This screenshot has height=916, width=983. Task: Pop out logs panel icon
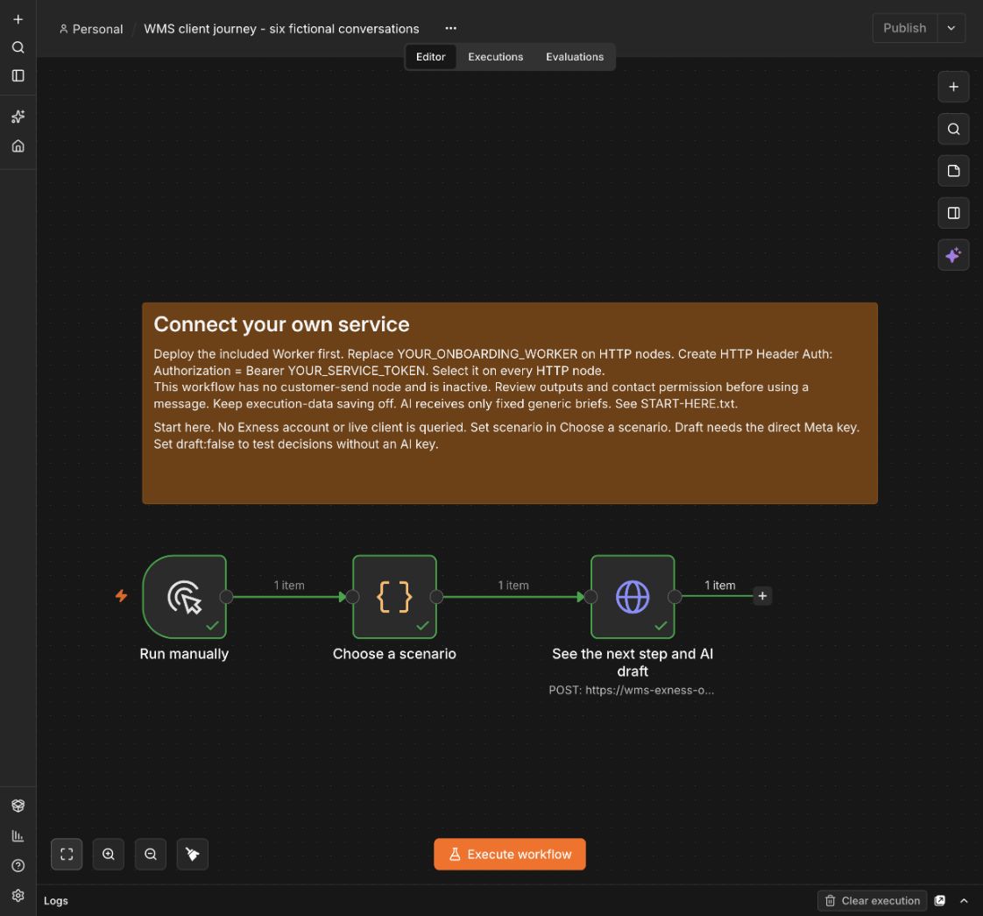tap(940, 900)
